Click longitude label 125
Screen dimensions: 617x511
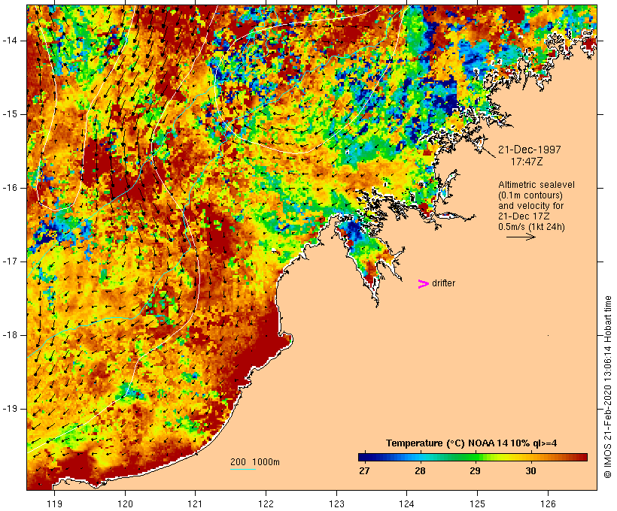pos(477,503)
